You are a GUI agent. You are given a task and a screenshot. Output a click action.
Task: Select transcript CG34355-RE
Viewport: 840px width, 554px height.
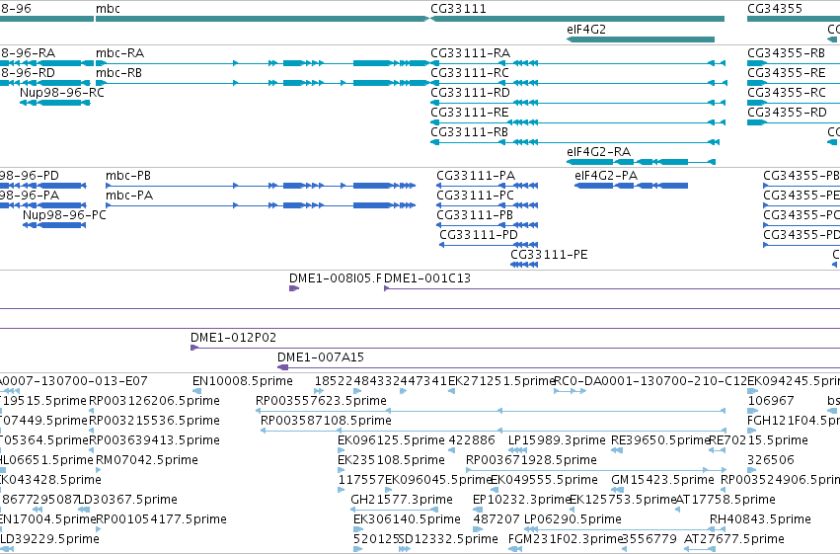[794, 83]
